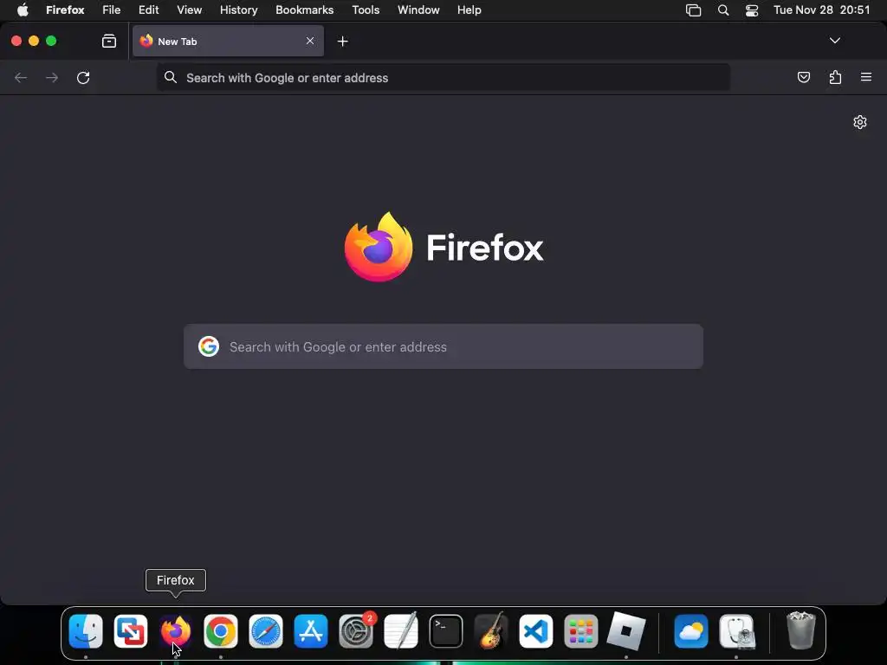Open the Tools menu
887x665 pixels.
[x=366, y=10]
